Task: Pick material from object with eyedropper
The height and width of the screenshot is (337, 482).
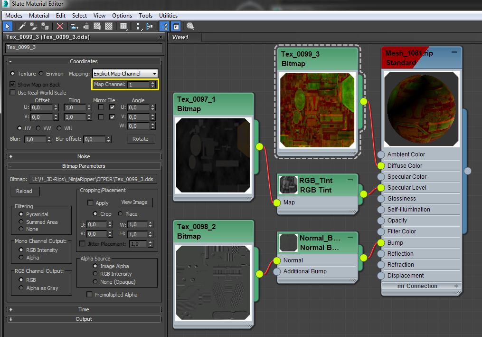Action: click(x=22, y=27)
